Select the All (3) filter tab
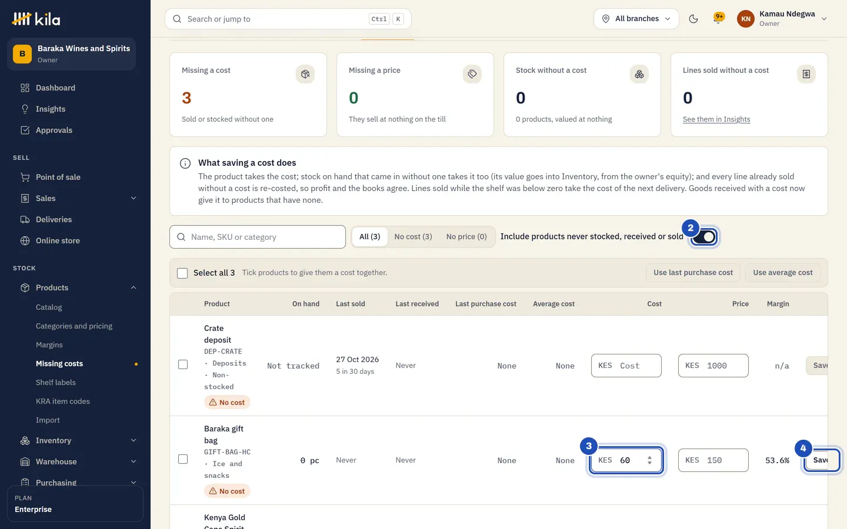This screenshot has height=529, width=847. pos(370,237)
